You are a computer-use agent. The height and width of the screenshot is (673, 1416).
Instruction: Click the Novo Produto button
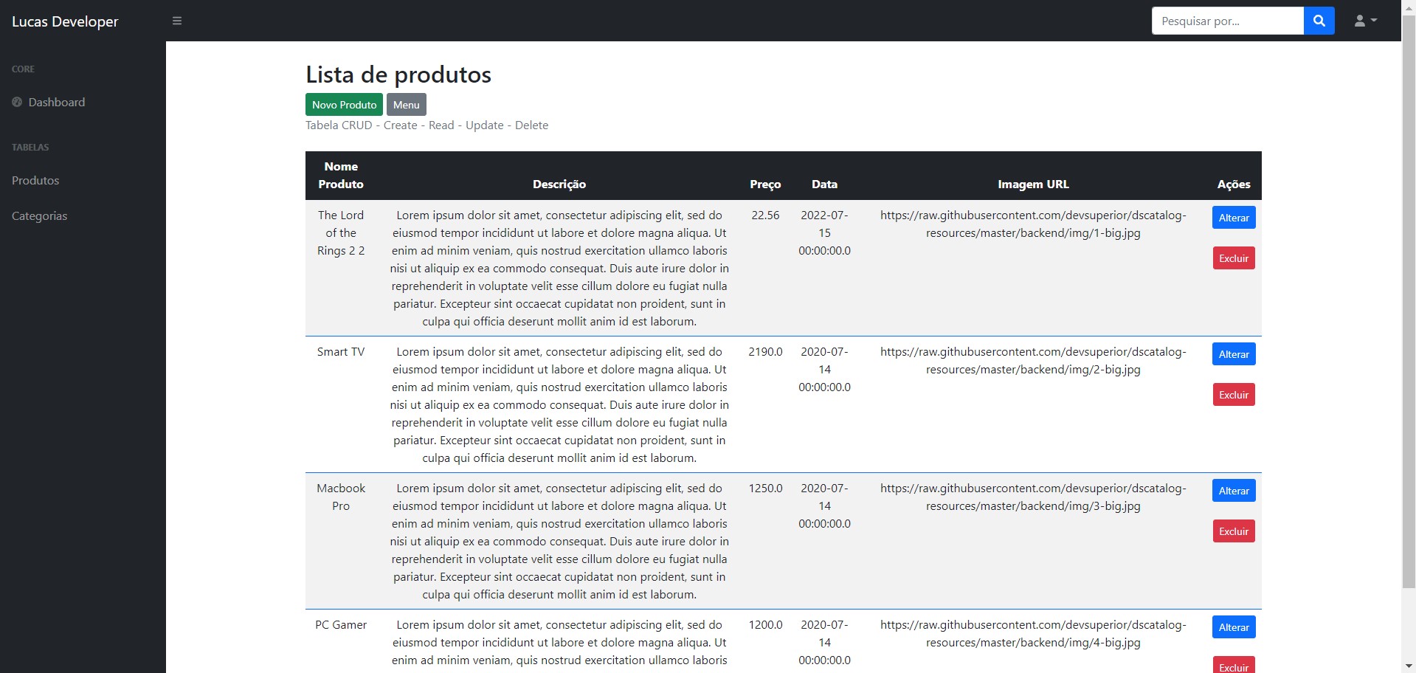(x=344, y=104)
